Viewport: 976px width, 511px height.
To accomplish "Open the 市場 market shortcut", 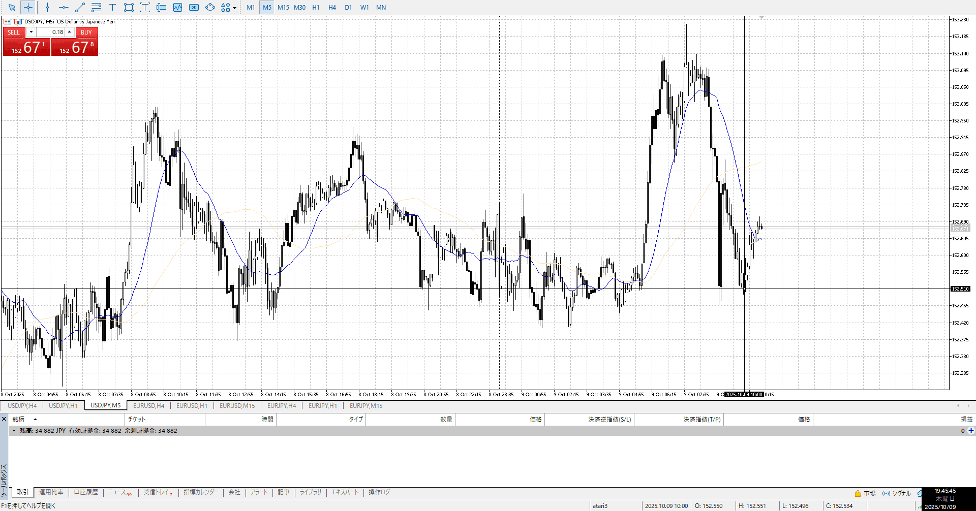I will pos(865,493).
